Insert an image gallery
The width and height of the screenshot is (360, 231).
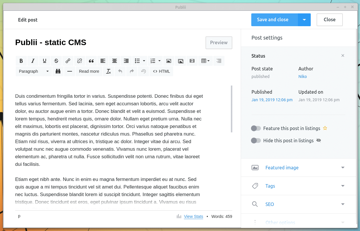(x=181, y=61)
